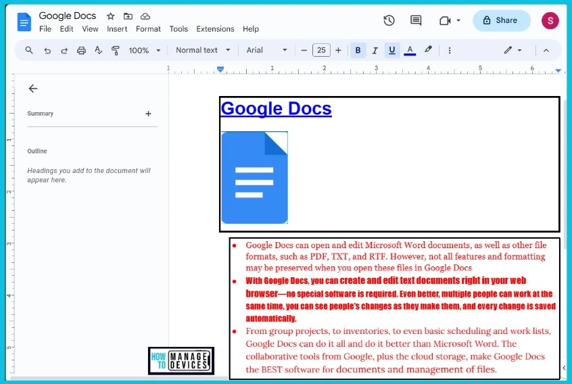
Task: Click the Summary label in sidebar
Action: pos(40,114)
